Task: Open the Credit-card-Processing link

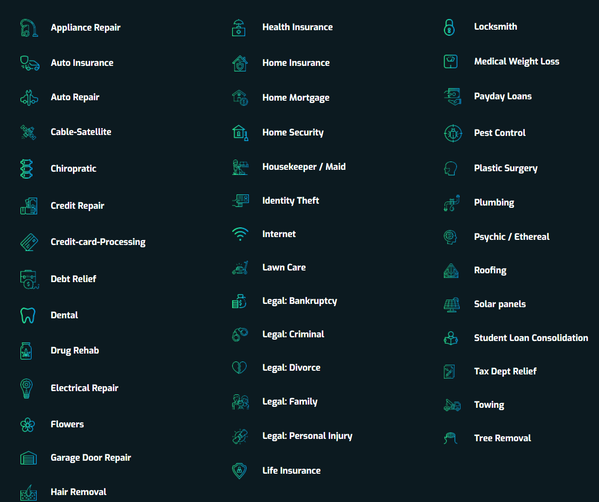Action: point(98,242)
